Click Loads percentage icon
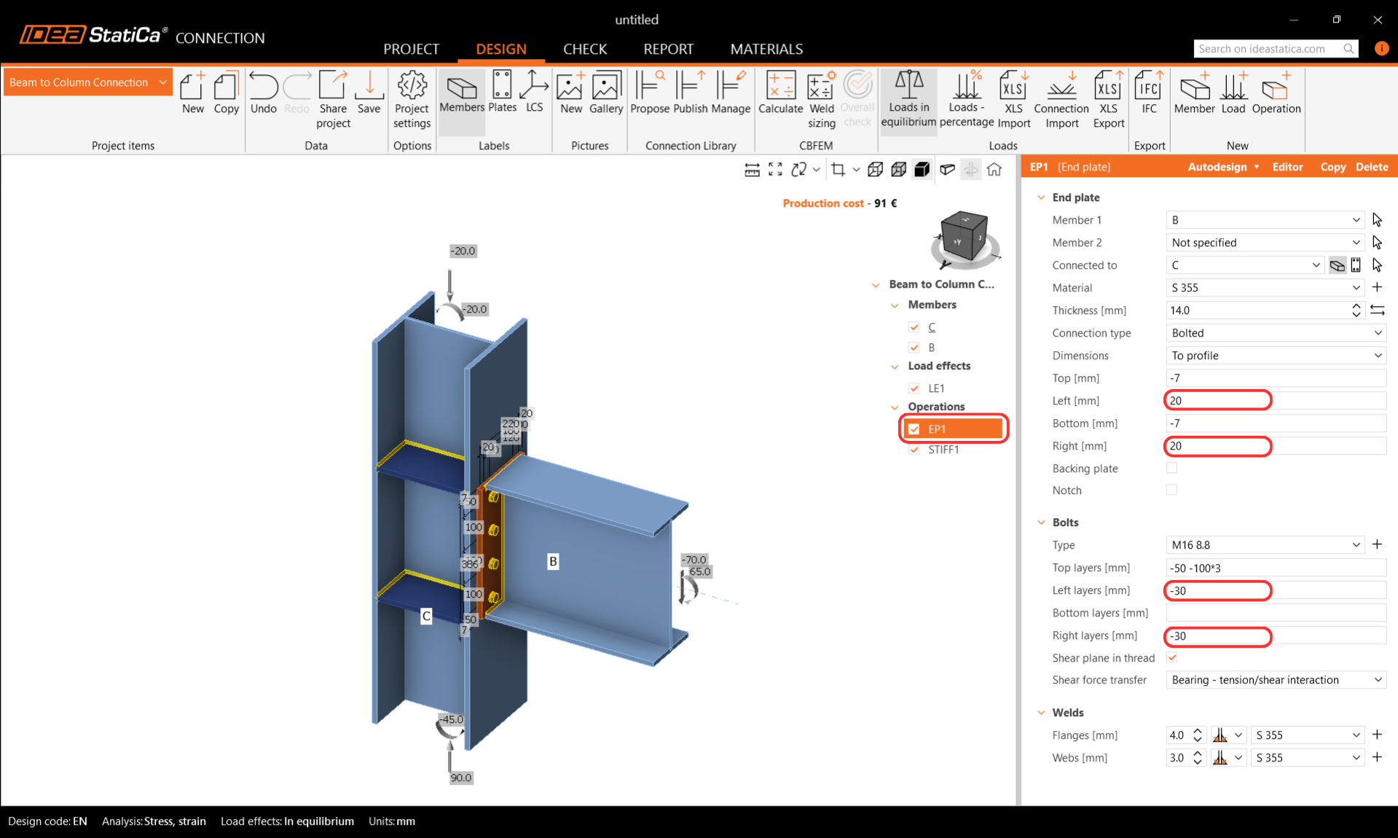The height and width of the screenshot is (838, 1398). (966, 100)
